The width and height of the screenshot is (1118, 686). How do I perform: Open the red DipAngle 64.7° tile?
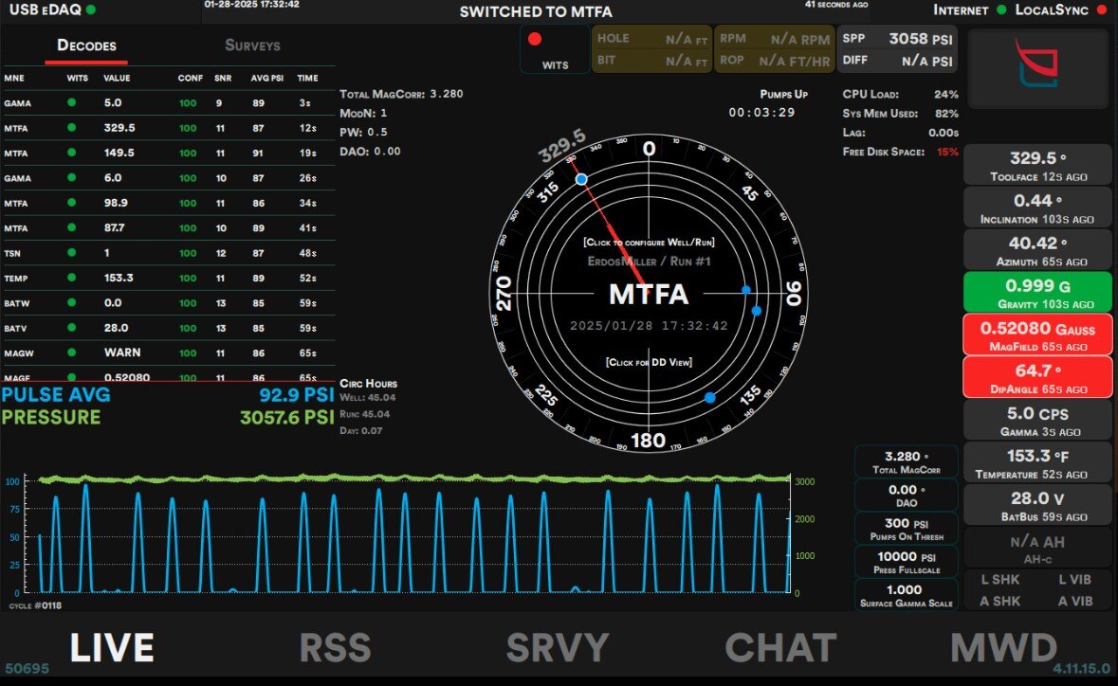coord(1037,377)
